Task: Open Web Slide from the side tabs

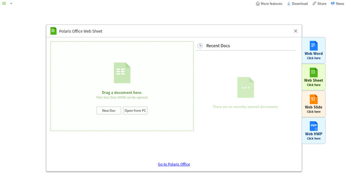Action: [313, 104]
